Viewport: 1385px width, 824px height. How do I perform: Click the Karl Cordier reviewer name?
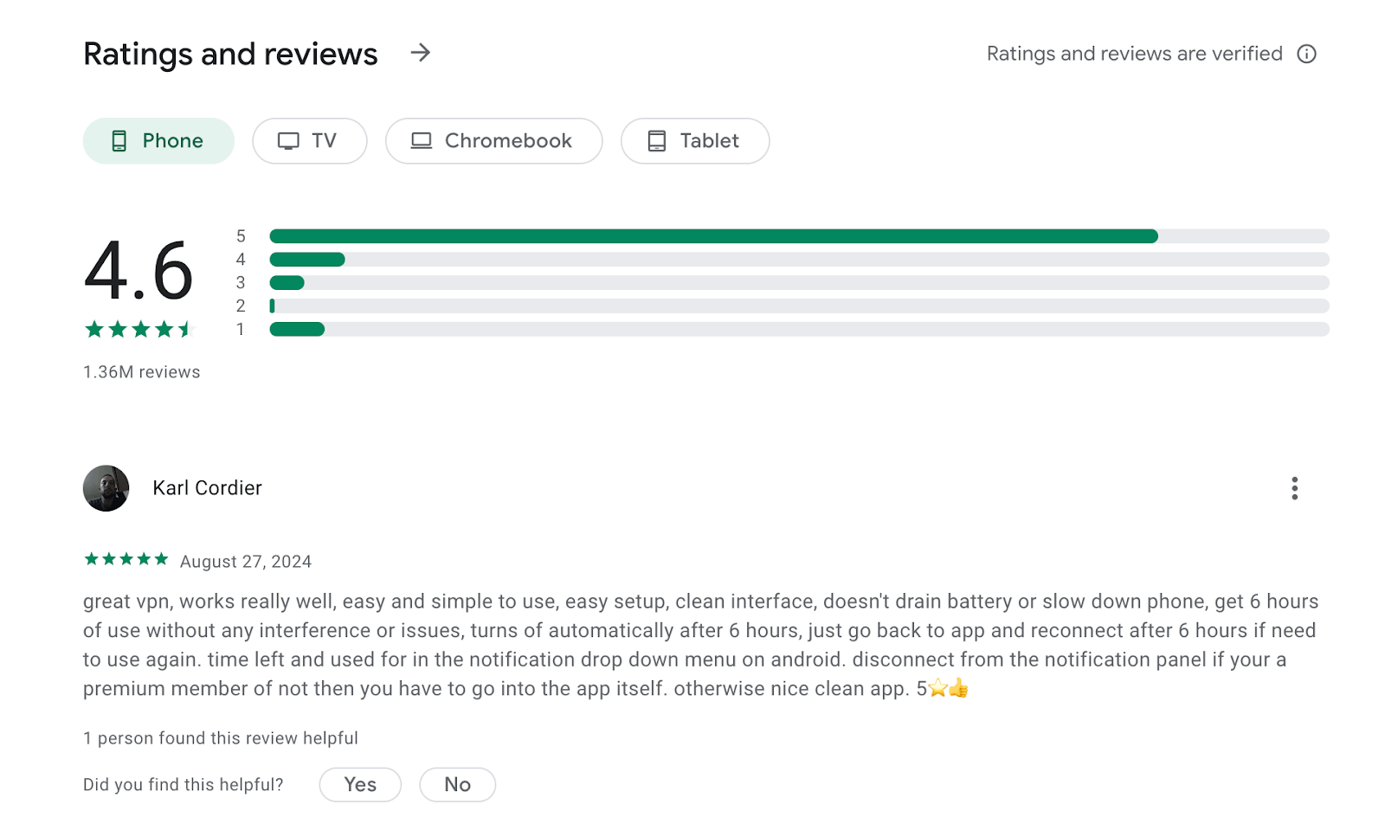pos(207,488)
